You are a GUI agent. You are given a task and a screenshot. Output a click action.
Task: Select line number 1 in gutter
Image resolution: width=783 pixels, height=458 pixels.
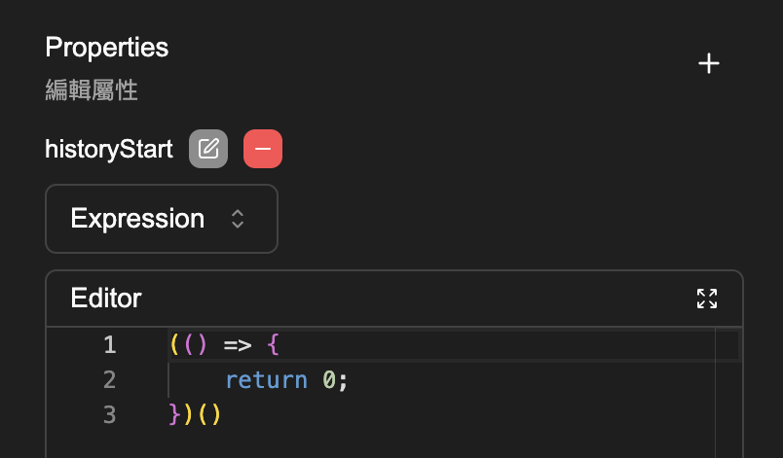(x=109, y=344)
